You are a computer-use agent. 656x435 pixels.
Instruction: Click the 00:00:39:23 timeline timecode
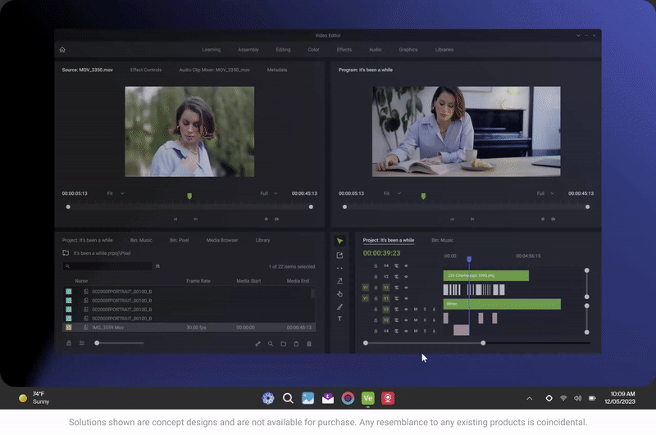click(381, 253)
